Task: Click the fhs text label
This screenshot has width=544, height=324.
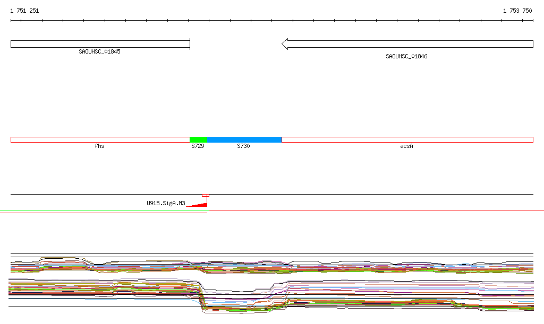Action: [99, 146]
